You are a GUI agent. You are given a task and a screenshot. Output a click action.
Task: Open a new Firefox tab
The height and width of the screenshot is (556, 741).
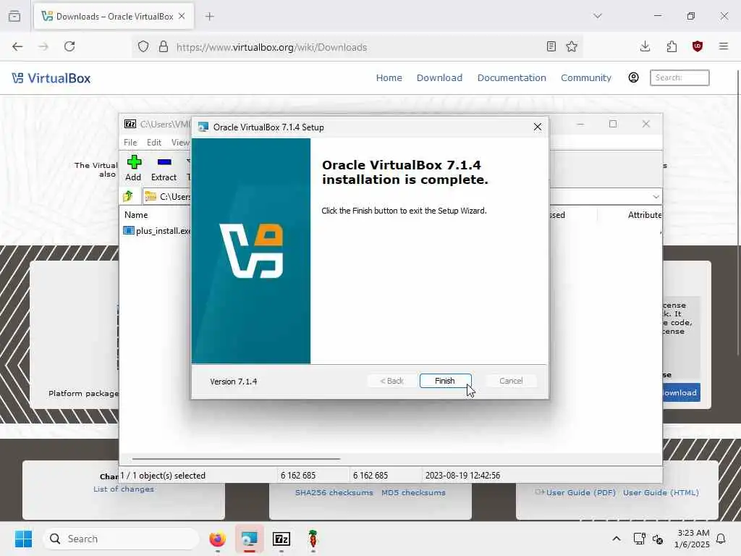click(x=209, y=17)
